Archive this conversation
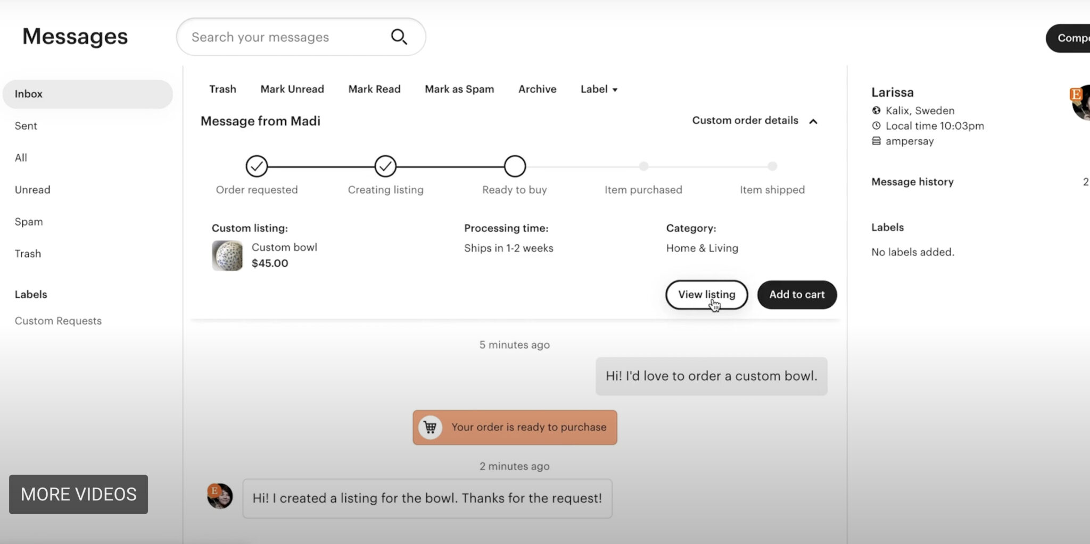1090x544 pixels. [x=537, y=89]
